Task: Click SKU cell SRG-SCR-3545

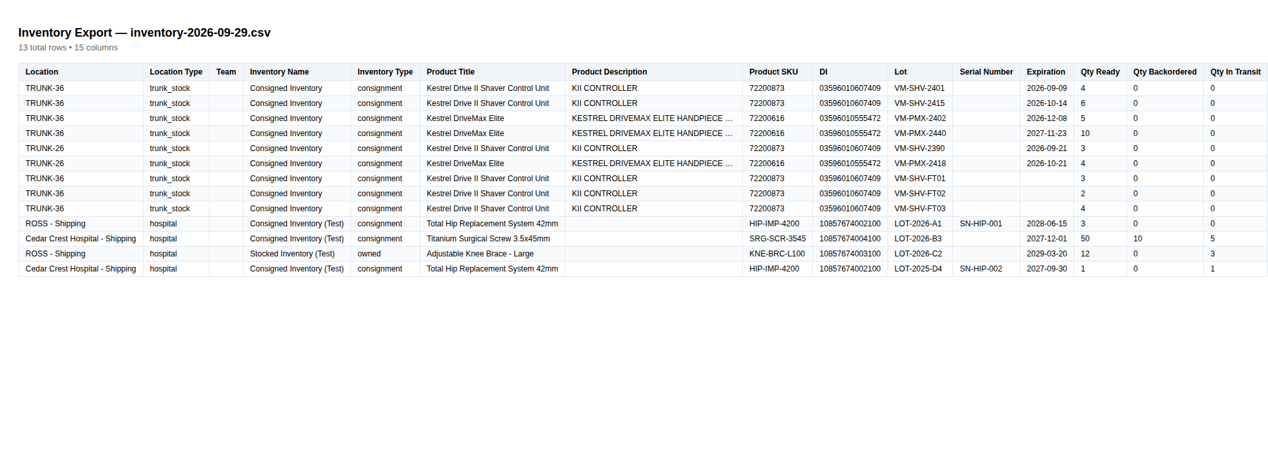Action: 777,239
